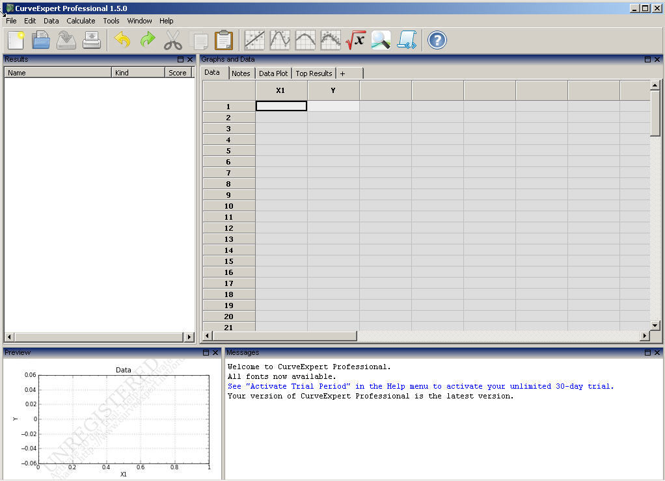Click the green Redo arrow
The height and width of the screenshot is (481, 665).
pyautogui.click(x=148, y=41)
